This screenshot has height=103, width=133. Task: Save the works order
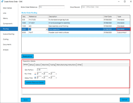26,100
